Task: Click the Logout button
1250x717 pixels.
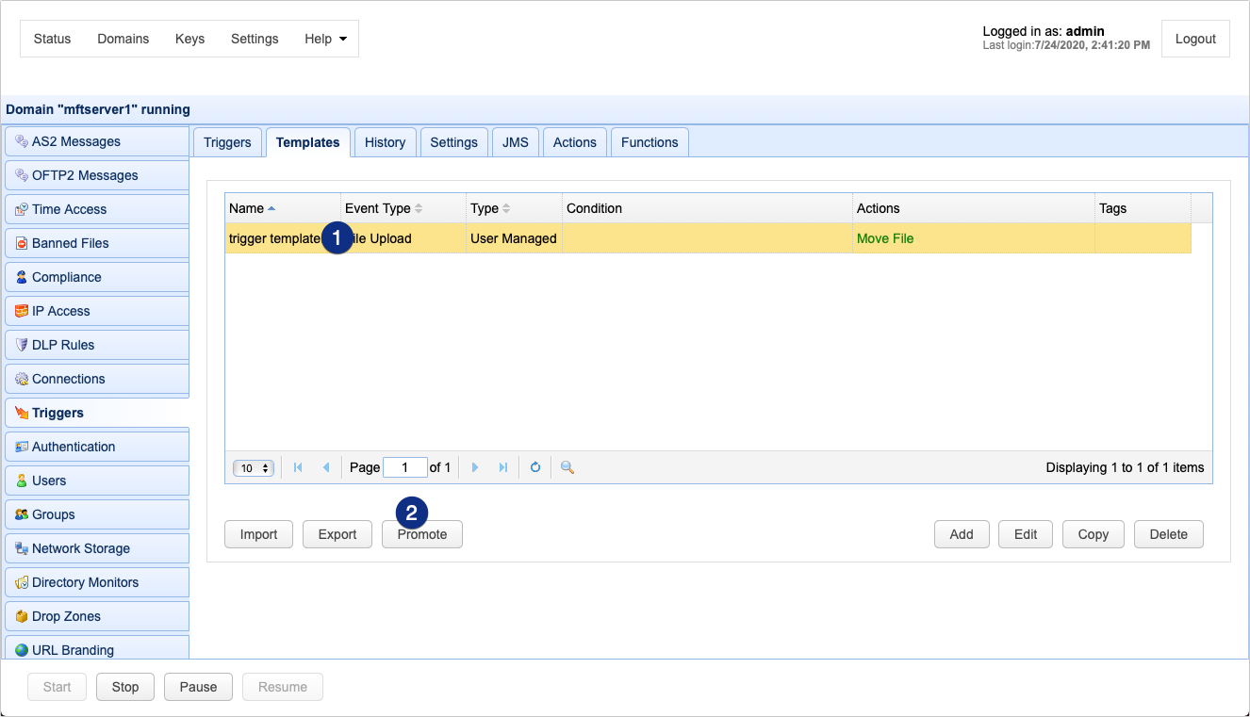Action: (x=1195, y=39)
